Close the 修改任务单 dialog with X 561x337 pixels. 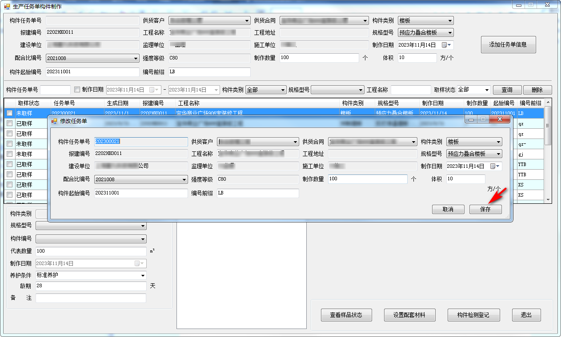(x=499, y=119)
